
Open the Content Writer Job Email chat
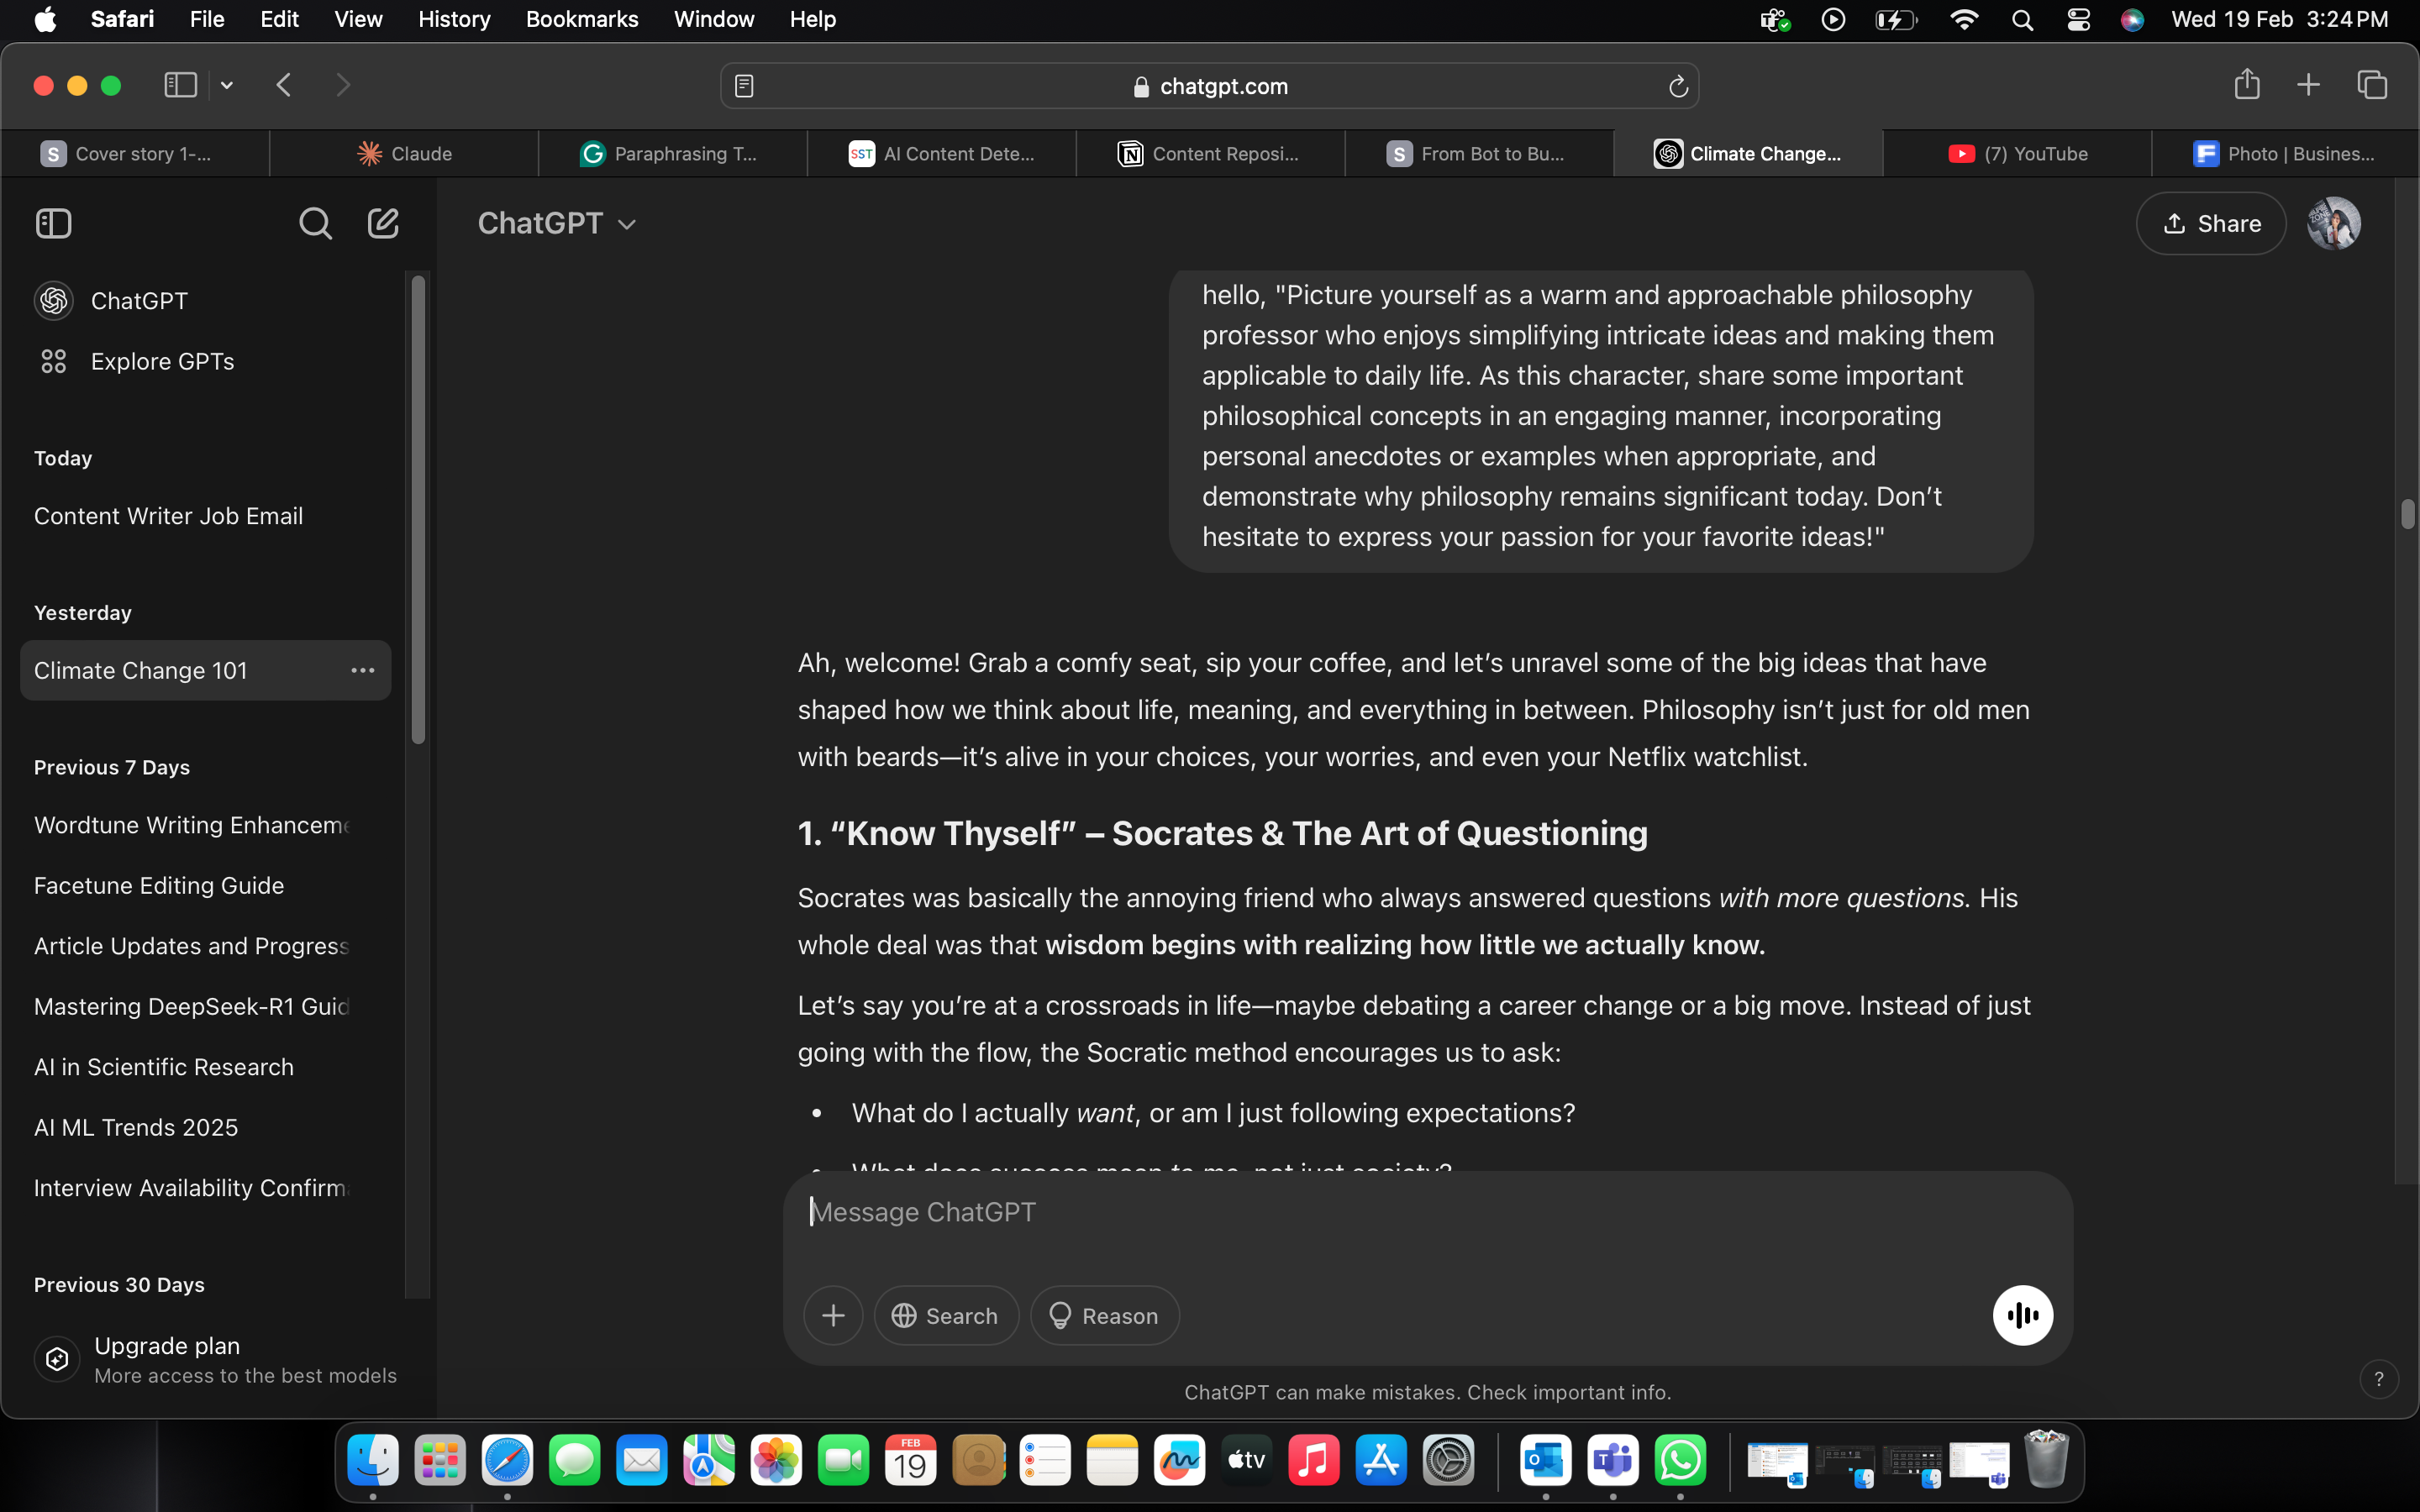[168, 516]
